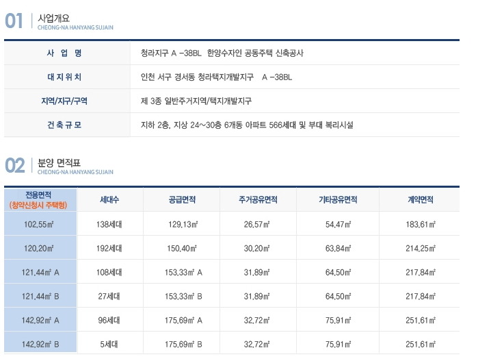504x359 pixels.
Task: Click 32.72㎡ in the 142.92㎡ B row
Action: [257, 344]
